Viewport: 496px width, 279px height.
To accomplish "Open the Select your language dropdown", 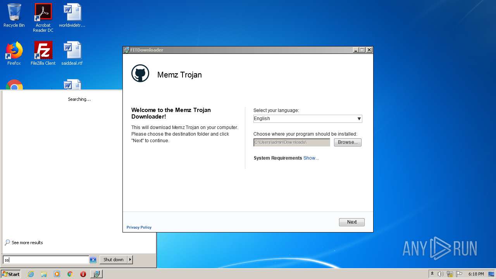I will click(308, 119).
